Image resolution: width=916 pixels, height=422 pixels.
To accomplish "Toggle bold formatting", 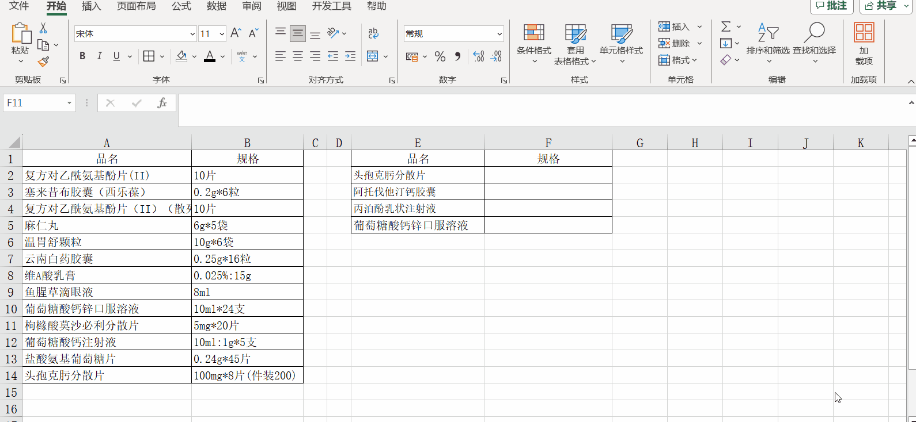I will [x=82, y=56].
